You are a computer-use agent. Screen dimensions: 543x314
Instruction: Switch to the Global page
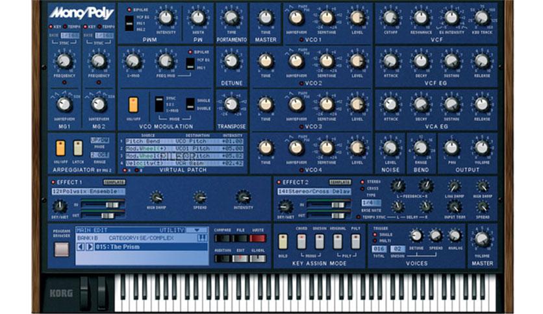[x=258, y=259]
